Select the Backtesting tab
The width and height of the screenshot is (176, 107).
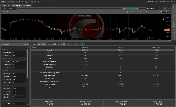coord(17,5)
